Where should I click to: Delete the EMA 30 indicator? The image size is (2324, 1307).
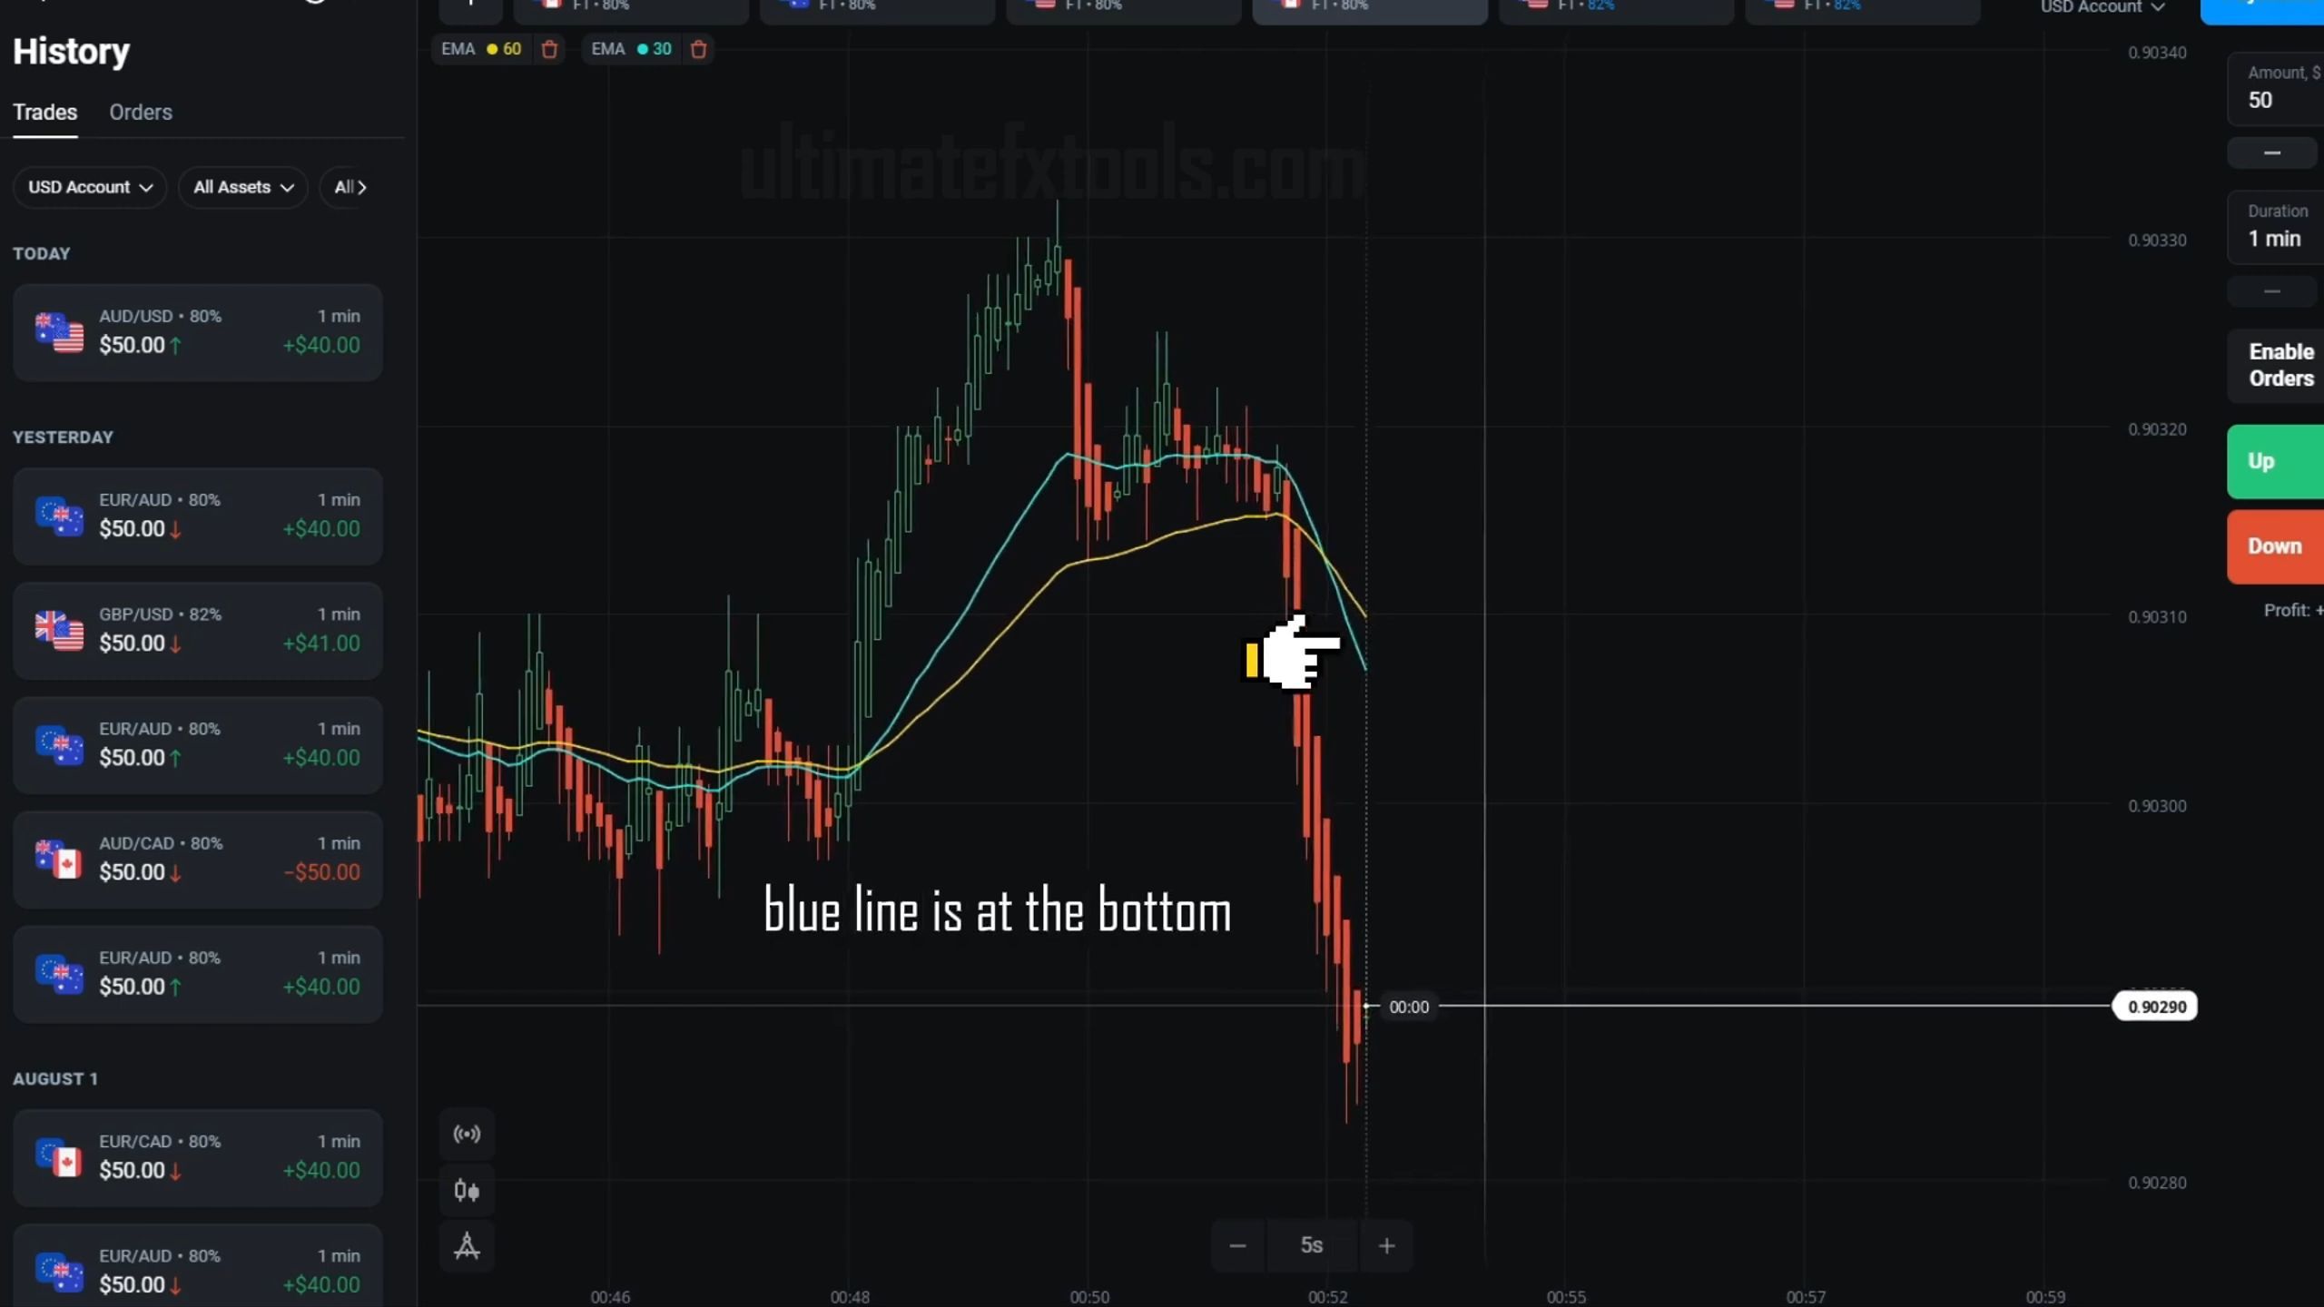[698, 49]
